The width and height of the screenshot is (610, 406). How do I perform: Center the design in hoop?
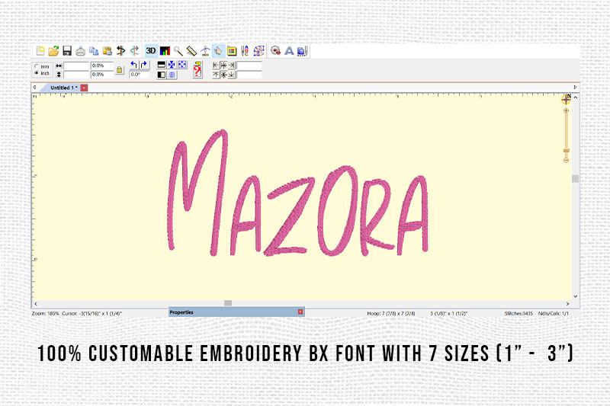172,65
